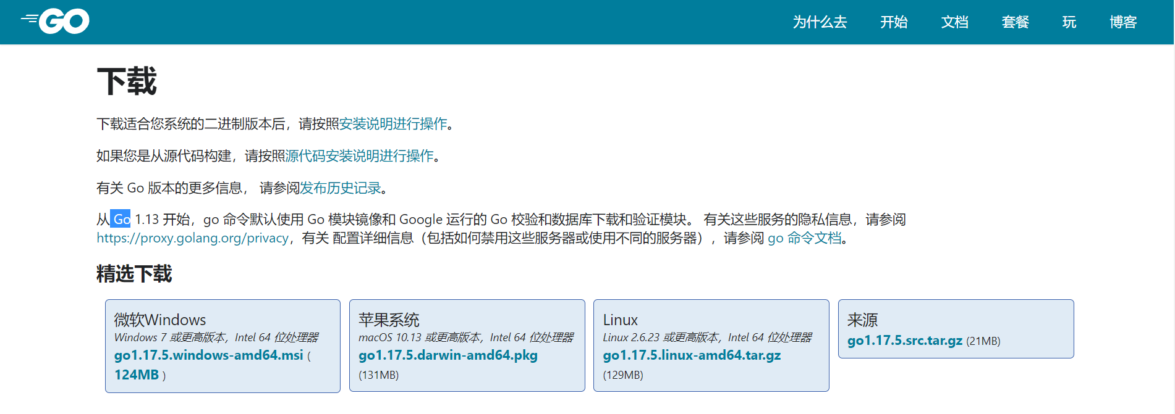Select 玩 in the top navigation
The image size is (1175, 414).
tap(1069, 22)
